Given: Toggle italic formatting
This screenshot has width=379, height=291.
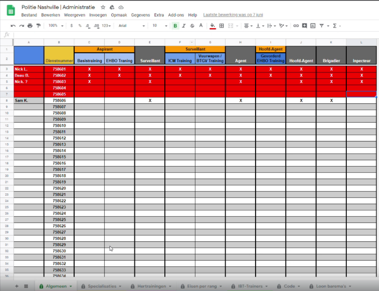Looking at the screenshot, I should (184, 26).
